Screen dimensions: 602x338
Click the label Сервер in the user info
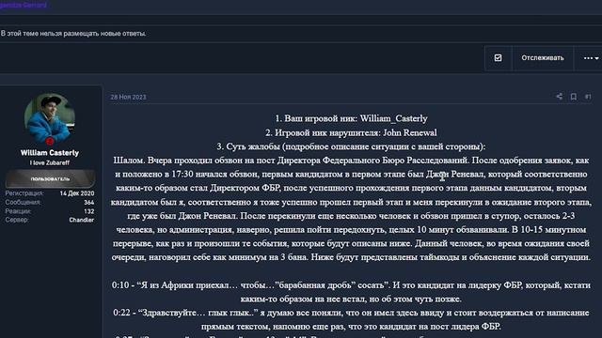point(17,220)
